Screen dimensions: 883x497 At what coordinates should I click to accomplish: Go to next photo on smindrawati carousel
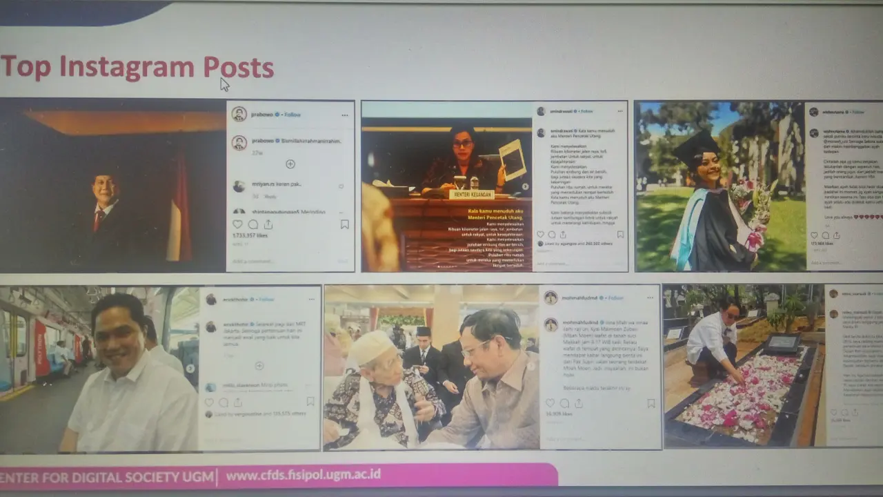tap(526, 186)
